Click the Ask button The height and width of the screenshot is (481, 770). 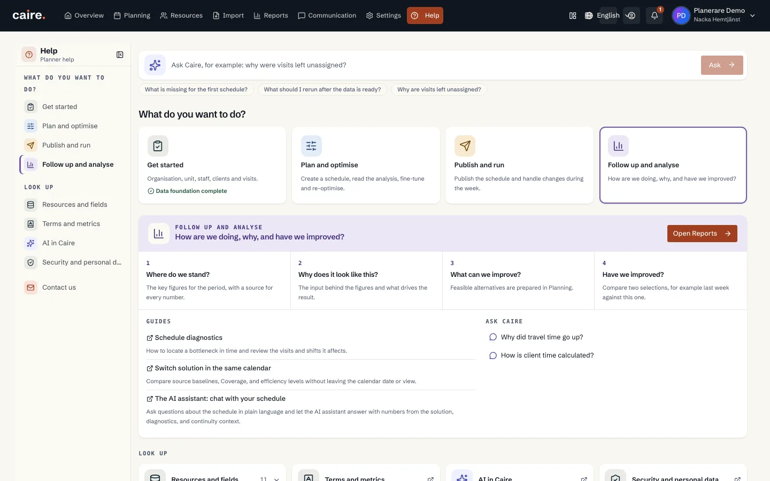pyautogui.click(x=722, y=65)
